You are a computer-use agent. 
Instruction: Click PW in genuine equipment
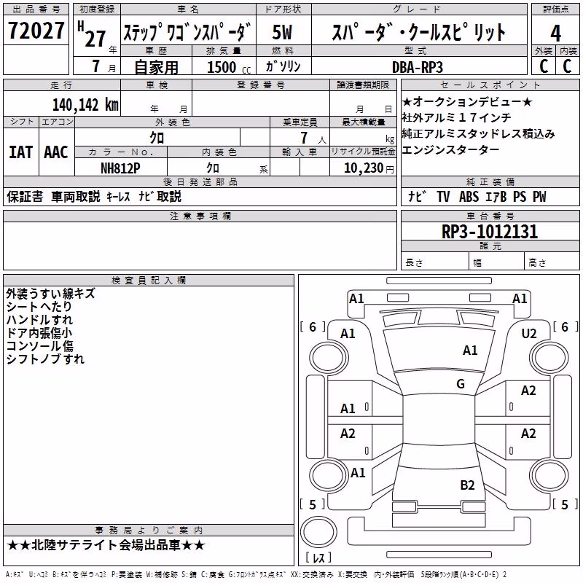coord(539,196)
